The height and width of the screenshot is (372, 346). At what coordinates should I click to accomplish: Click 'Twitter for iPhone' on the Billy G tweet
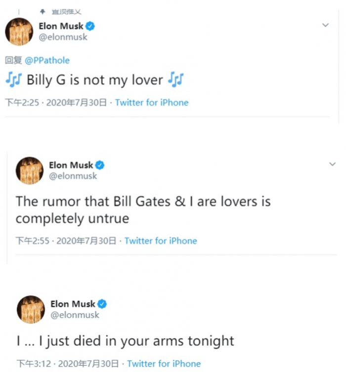point(152,103)
